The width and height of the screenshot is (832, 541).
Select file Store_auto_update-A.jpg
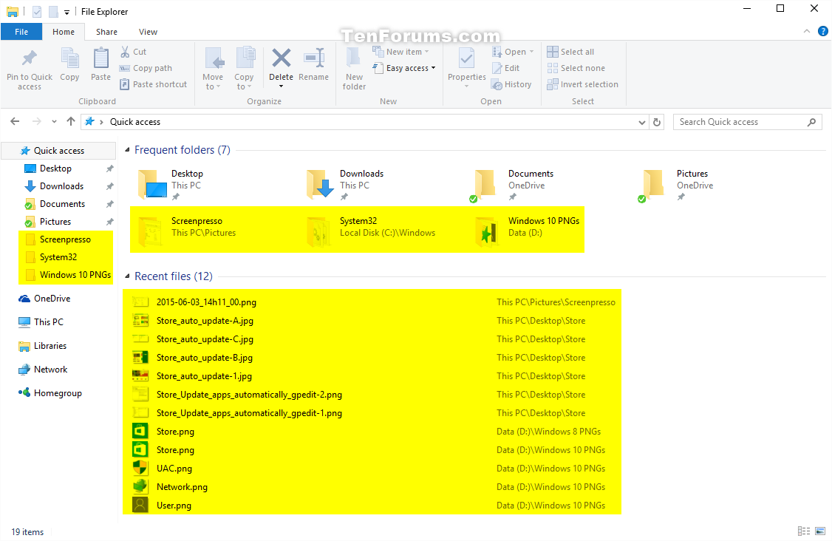(205, 321)
